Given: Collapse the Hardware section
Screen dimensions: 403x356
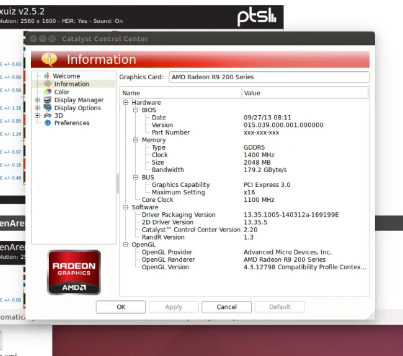Looking at the screenshot, I should (x=126, y=103).
